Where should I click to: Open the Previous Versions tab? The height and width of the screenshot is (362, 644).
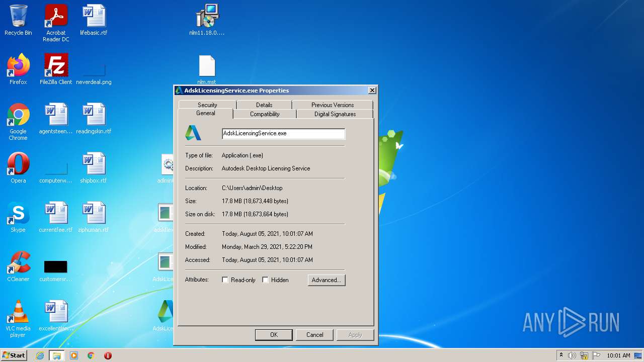[333, 105]
